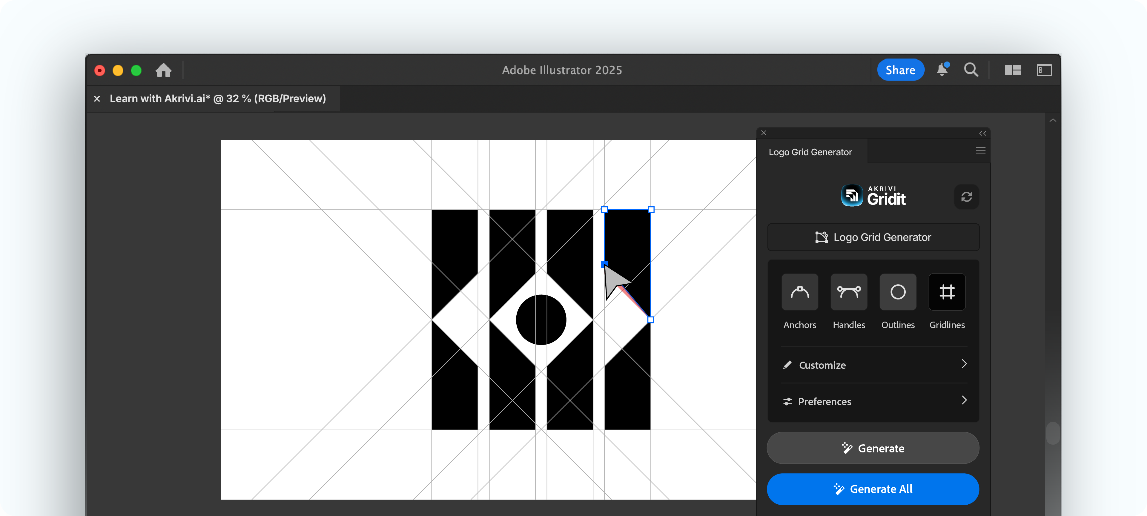Toggle the Anchors option
The image size is (1147, 516).
(x=800, y=292)
